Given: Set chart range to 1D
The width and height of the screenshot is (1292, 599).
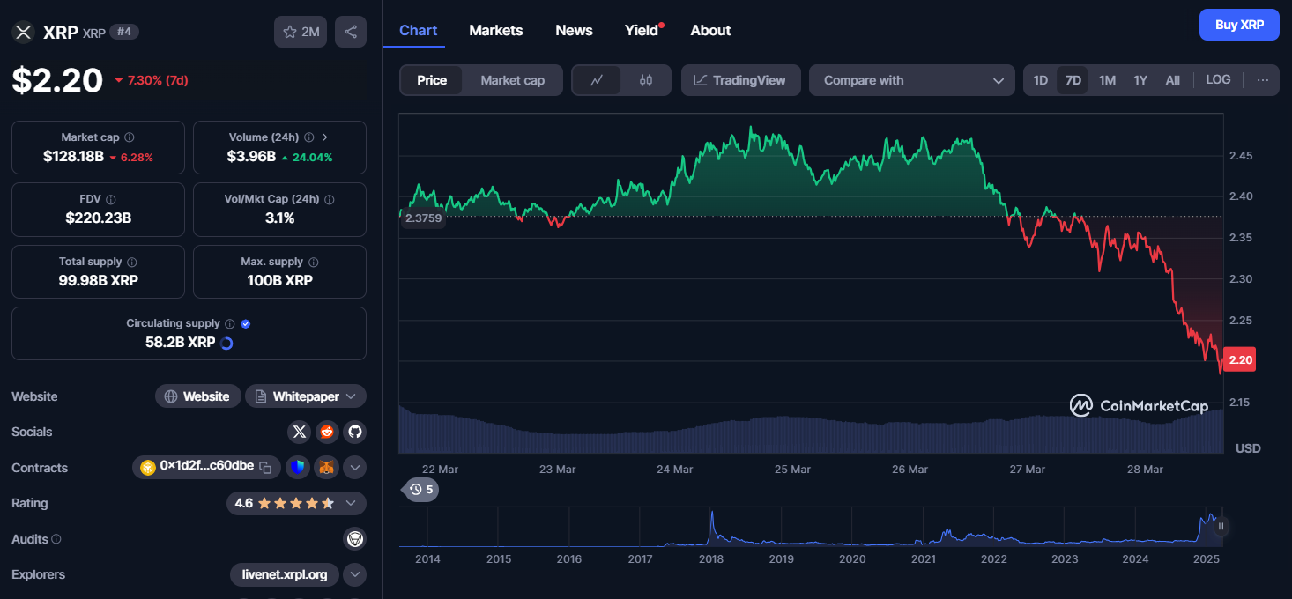Looking at the screenshot, I should [1040, 80].
